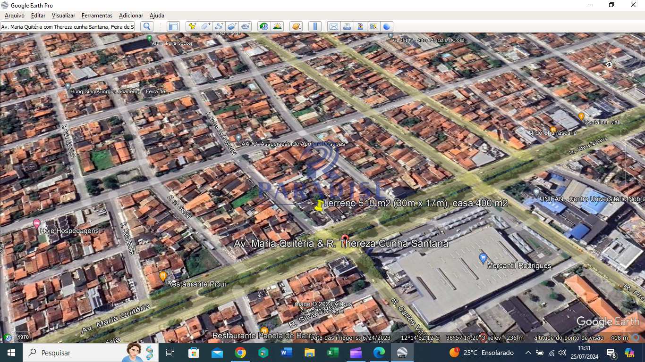645x362 pixels.
Task: Open the volume control in system tray
Action: click(562, 353)
